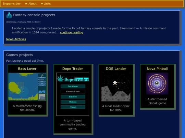The image size is (185, 138).
Task: Click 'A turn-based commodity trading game.' description
Action: point(73,124)
